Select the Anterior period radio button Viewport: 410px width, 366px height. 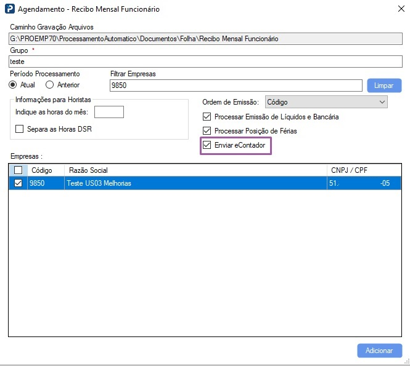coord(50,85)
